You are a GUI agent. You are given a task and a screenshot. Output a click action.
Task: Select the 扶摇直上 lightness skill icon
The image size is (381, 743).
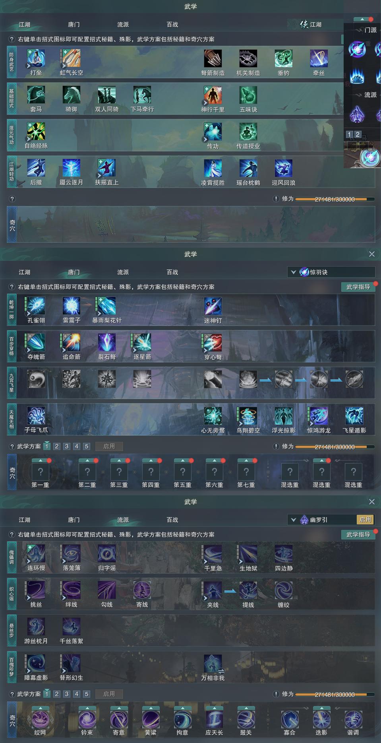(107, 168)
